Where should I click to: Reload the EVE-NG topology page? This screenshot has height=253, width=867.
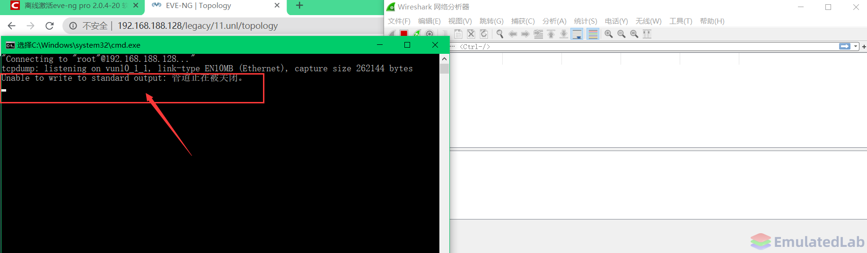pyautogui.click(x=50, y=26)
